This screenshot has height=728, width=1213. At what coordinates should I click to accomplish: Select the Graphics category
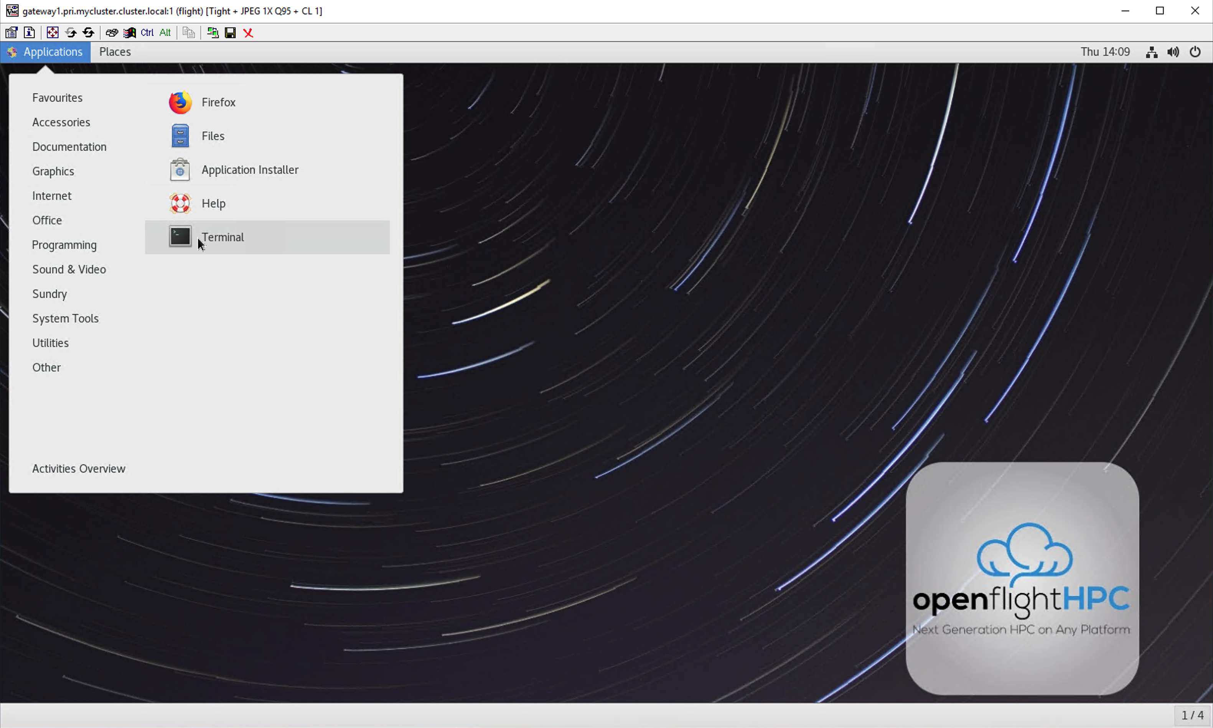pyautogui.click(x=53, y=171)
